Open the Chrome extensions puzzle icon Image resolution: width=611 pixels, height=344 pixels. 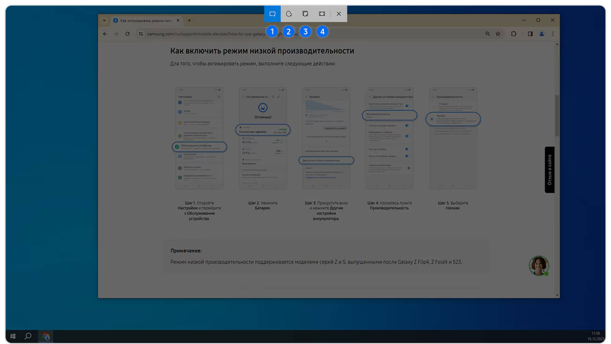tap(513, 34)
